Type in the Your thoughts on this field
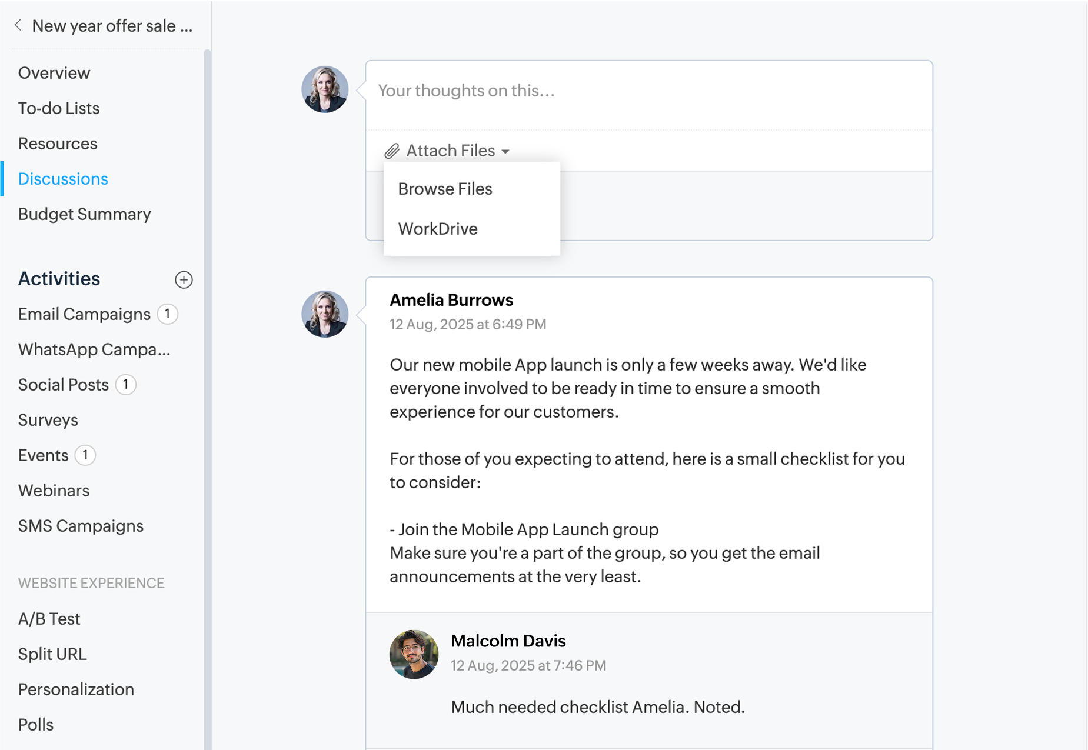This screenshot has height=750, width=1088. click(647, 91)
